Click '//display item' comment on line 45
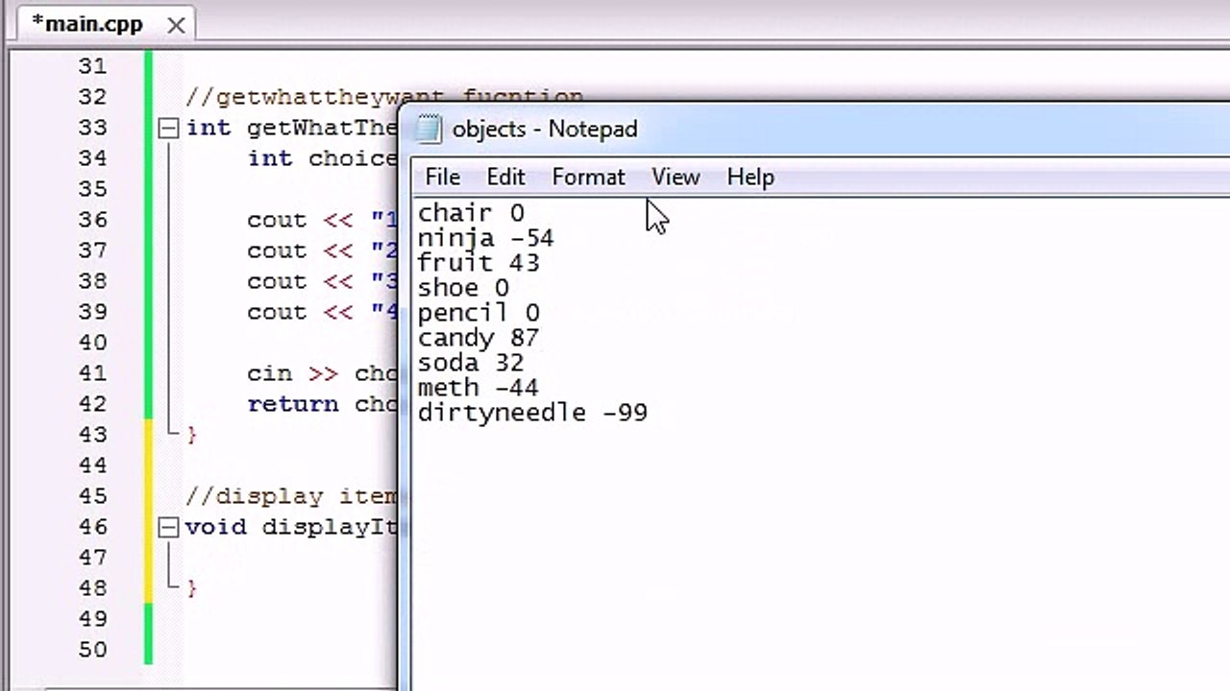Image resolution: width=1230 pixels, height=691 pixels. coord(291,496)
